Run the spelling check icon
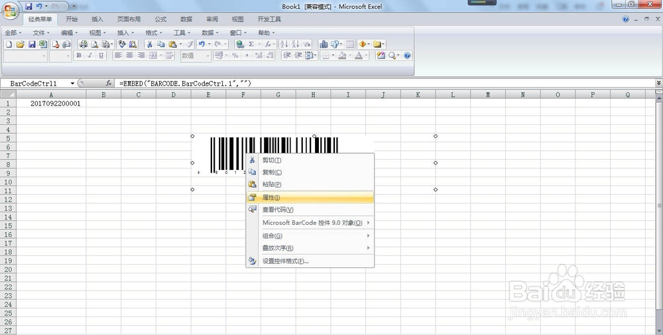Screen dimensions: 663x335 pos(122,44)
